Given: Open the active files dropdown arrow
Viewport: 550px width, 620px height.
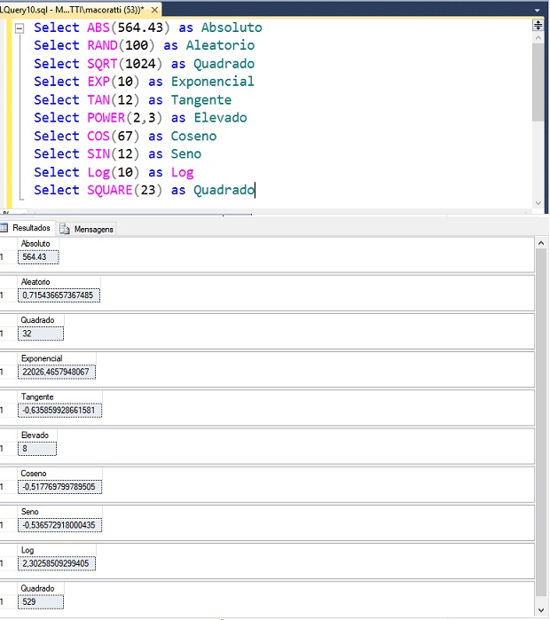Looking at the screenshot, I should point(538,11).
